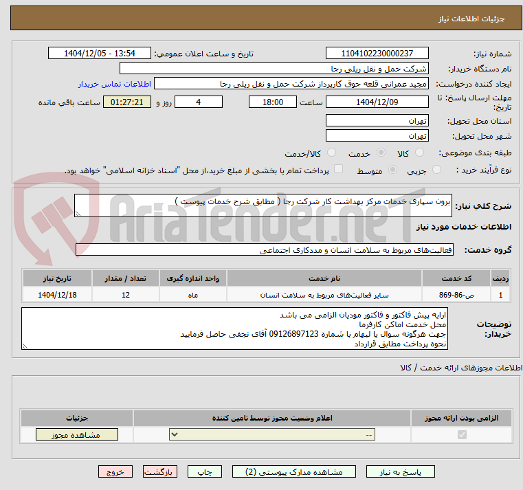Click the resize handle of توضیحات خریدار box
This screenshot has height=490, width=523.
(25, 346)
